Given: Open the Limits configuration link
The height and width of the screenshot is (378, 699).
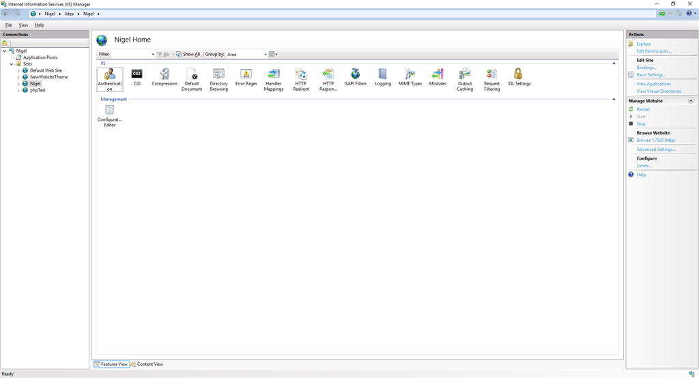Looking at the screenshot, I should pos(644,166).
